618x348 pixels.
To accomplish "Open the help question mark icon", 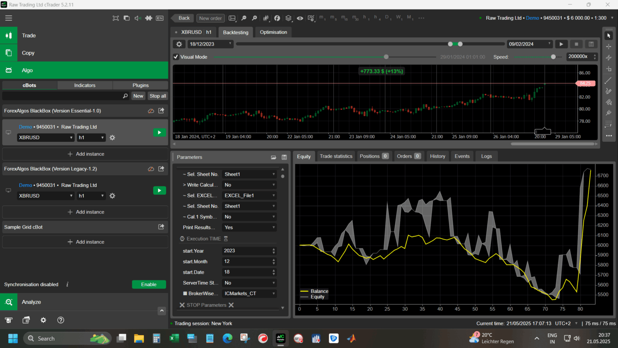I will pyautogui.click(x=61, y=320).
